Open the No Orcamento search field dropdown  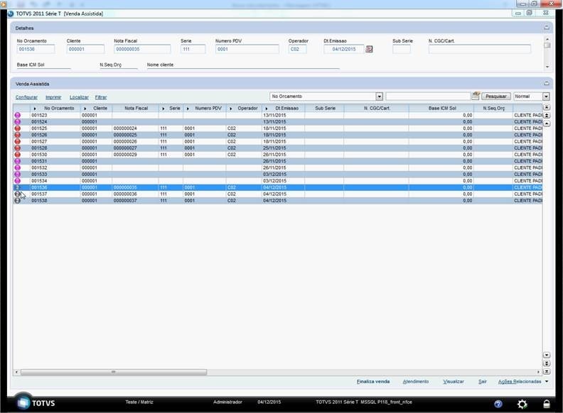click(x=379, y=97)
